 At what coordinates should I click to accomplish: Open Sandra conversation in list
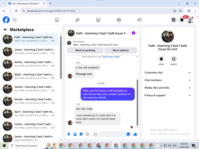point(30,89)
